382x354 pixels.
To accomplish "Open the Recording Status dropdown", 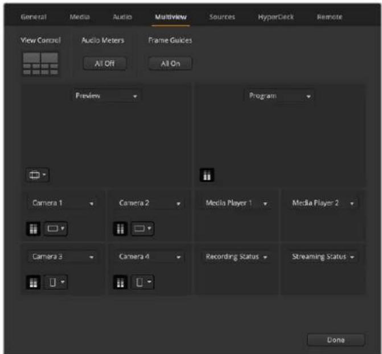I will pyautogui.click(x=236, y=257).
